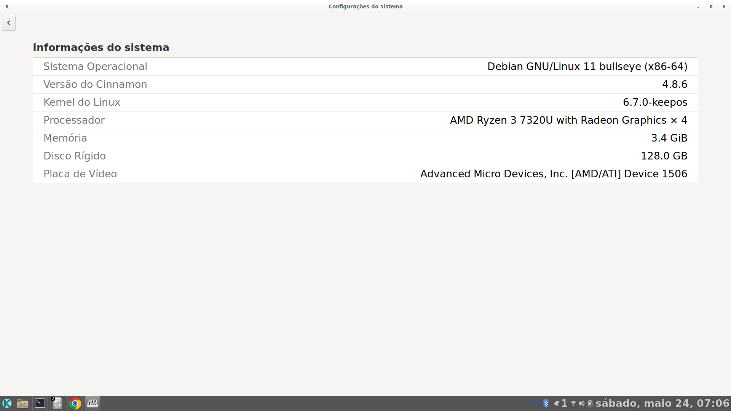This screenshot has width=731, height=411.
Task: Select the 128.0 GB disk value
Action: (664, 156)
